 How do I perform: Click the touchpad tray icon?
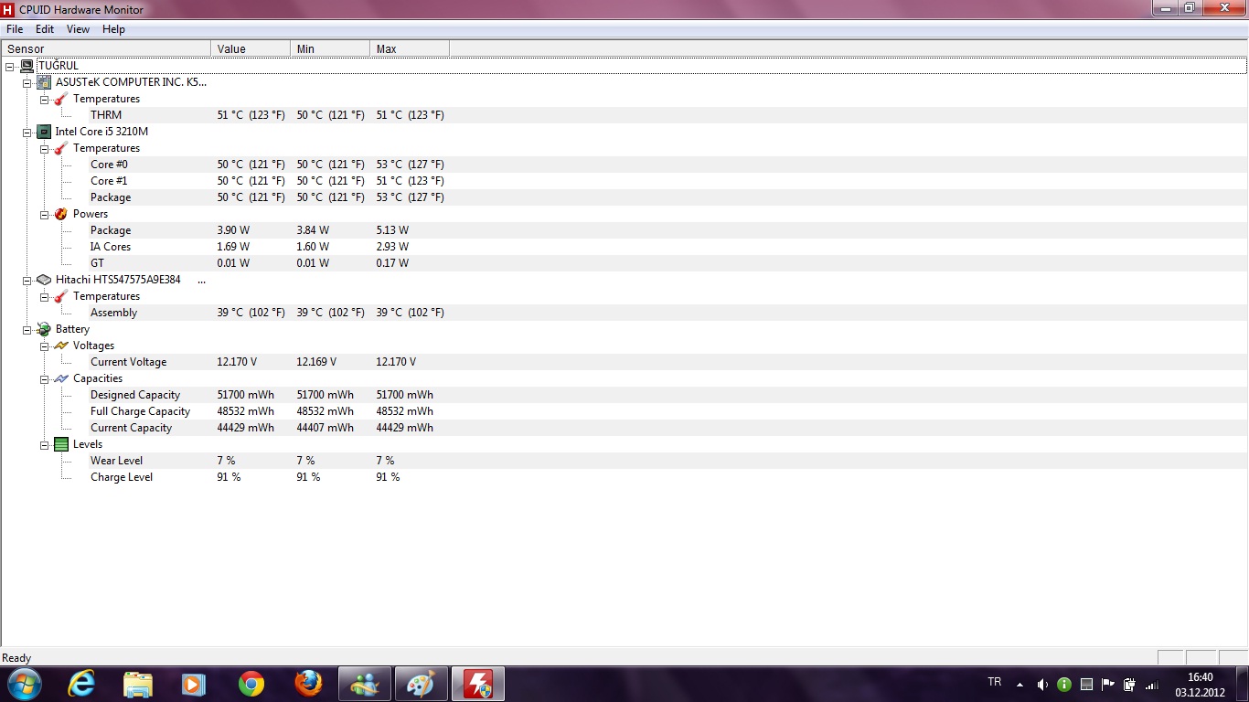[1086, 684]
